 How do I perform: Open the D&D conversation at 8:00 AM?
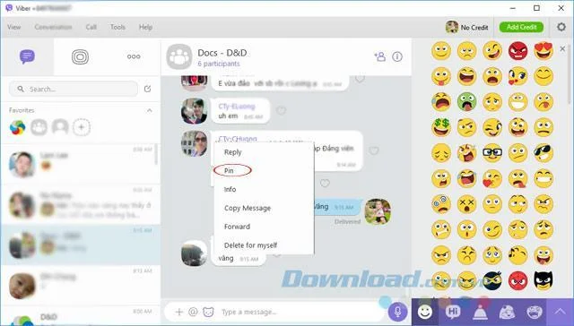click(81, 316)
